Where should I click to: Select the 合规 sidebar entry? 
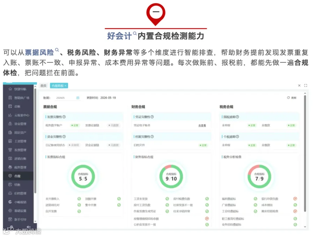(x=18, y=176)
